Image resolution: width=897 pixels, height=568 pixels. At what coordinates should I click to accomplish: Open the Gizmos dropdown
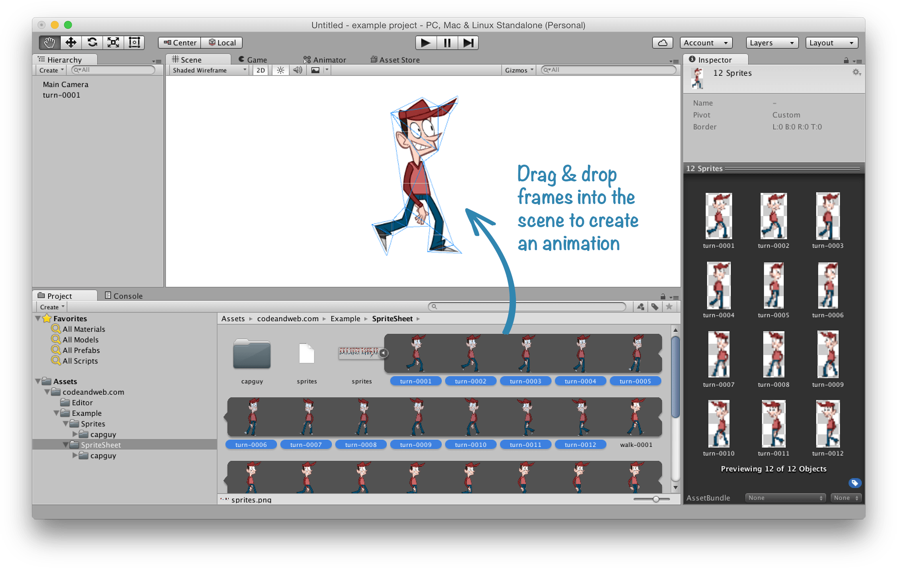pos(519,70)
